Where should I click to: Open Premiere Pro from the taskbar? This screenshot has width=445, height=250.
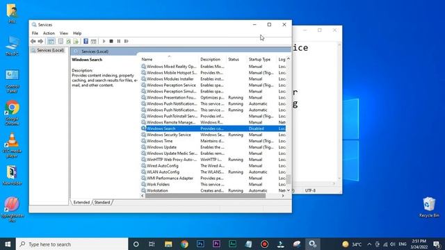(216, 244)
